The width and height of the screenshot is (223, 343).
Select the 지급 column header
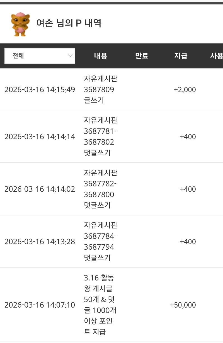tap(181, 56)
